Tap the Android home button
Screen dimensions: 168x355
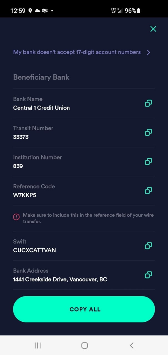[x=84, y=345]
